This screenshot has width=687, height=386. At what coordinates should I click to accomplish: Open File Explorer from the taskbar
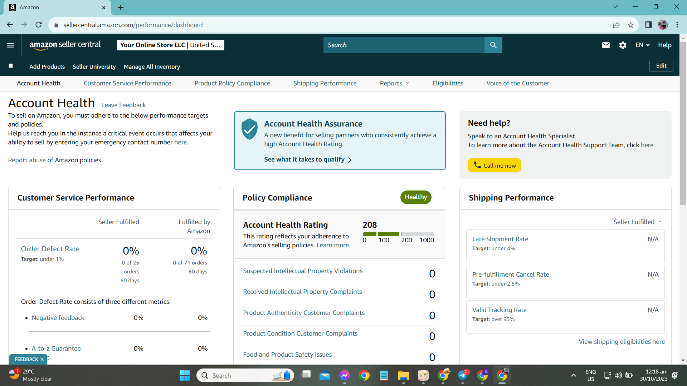point(404,375)
